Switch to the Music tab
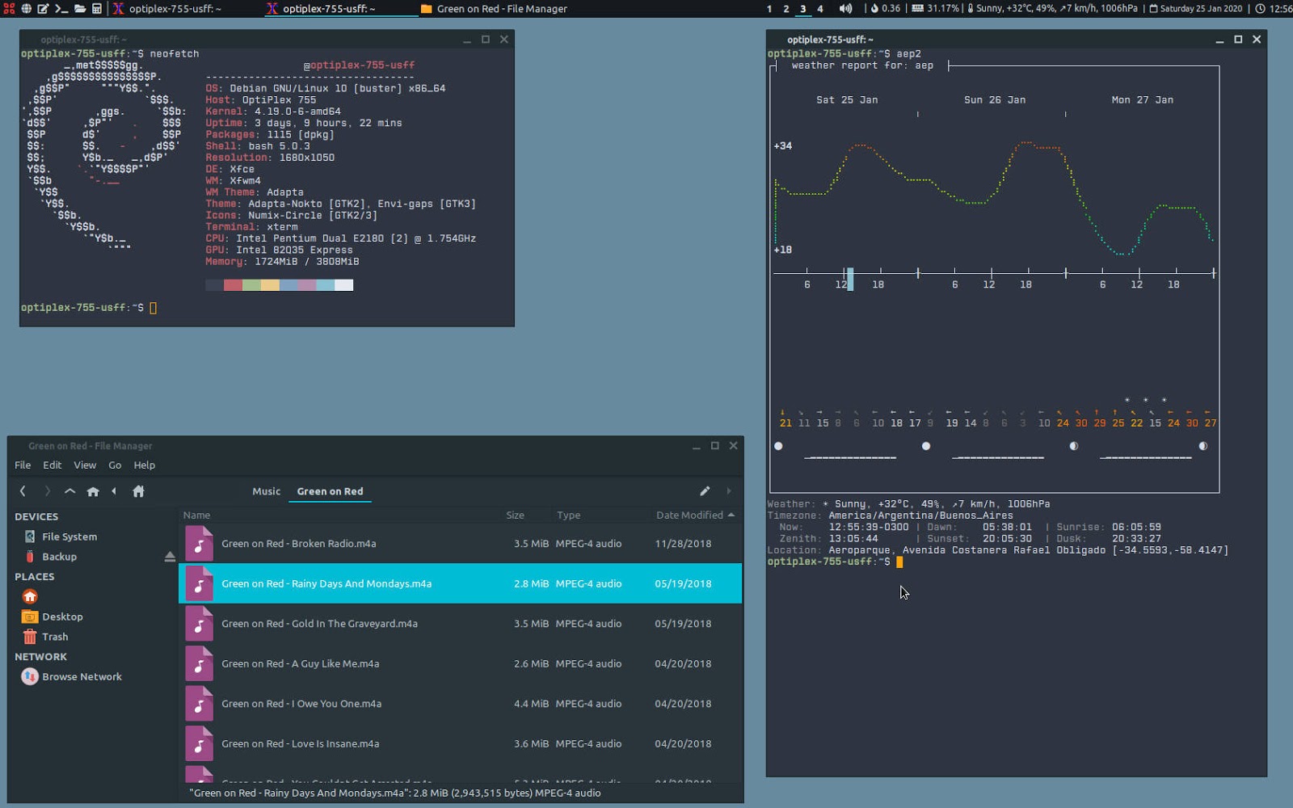The image size is (1293, 808). (266, 490)
